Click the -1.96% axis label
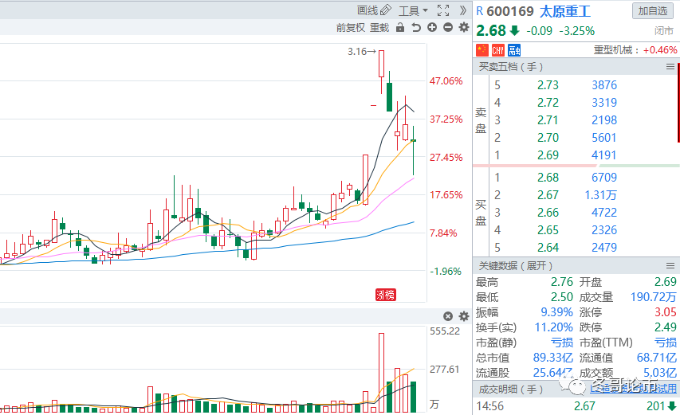Image resolution: width=680 pixels, height=415 pixels. (x=446, y=272)
